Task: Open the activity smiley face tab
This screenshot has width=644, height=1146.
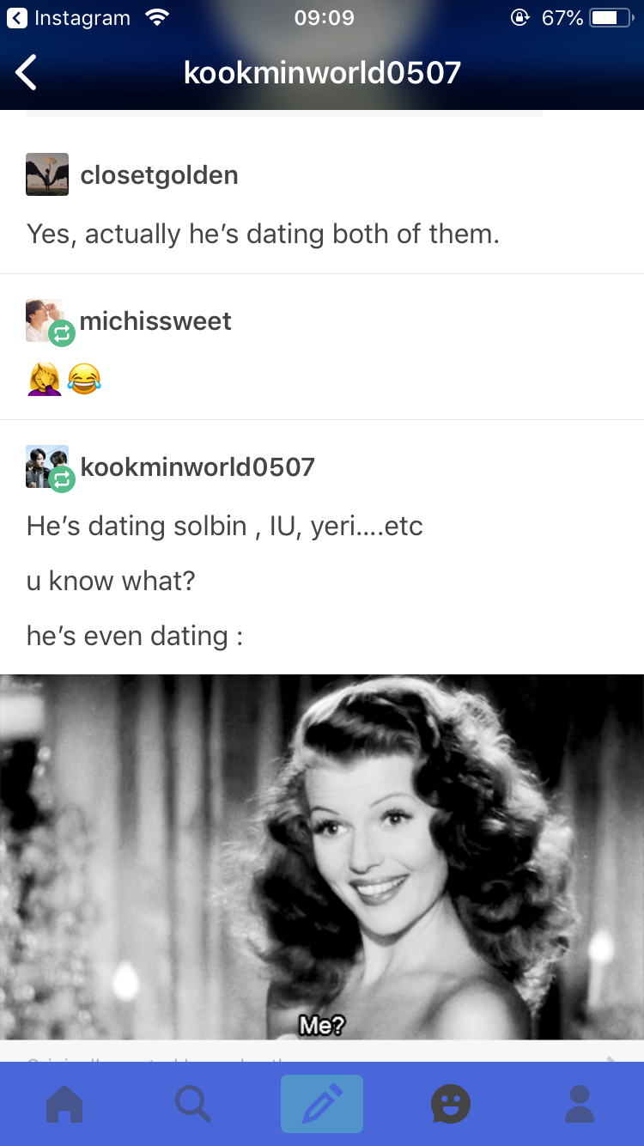Action: (451, 1104)
